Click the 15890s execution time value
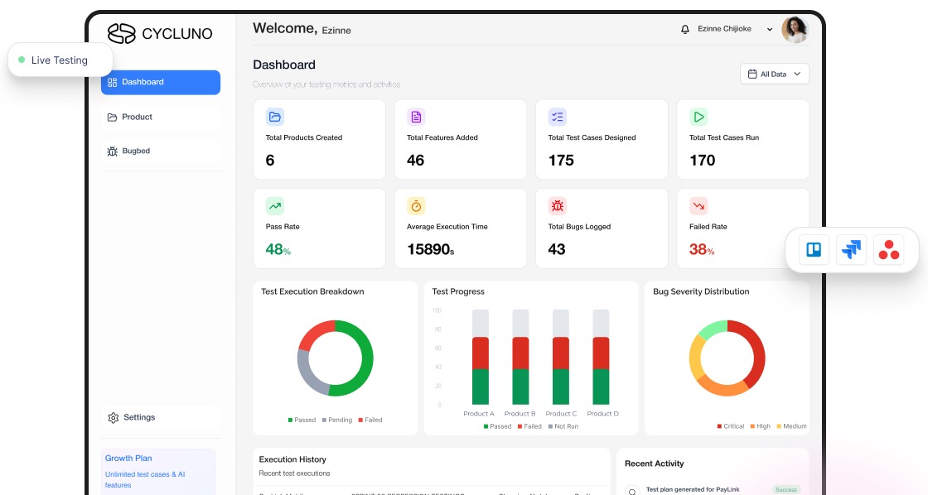Image resolution: width=928 pixels, height=495 pixels. [x=431, y=250]
